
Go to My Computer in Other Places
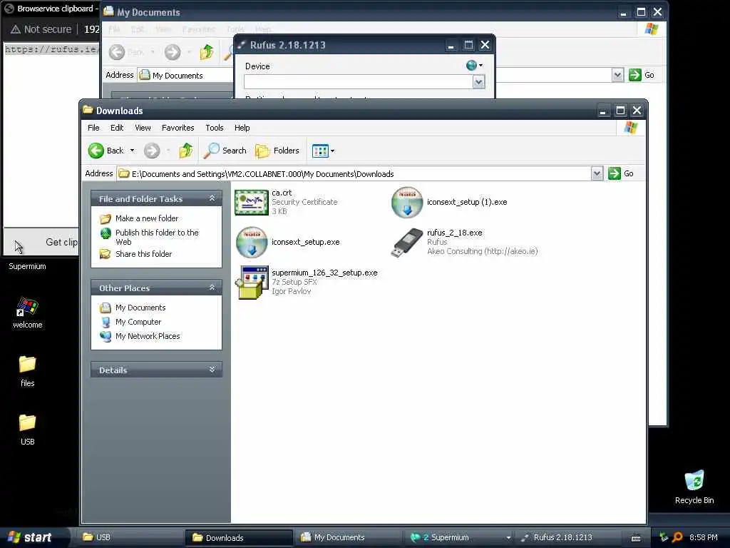coord(138,322)
